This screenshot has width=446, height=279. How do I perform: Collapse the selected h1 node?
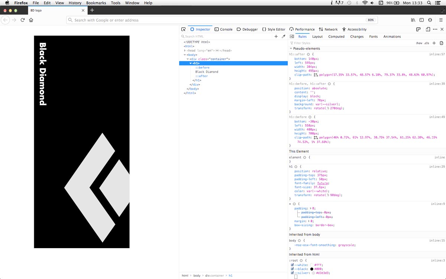191,63
